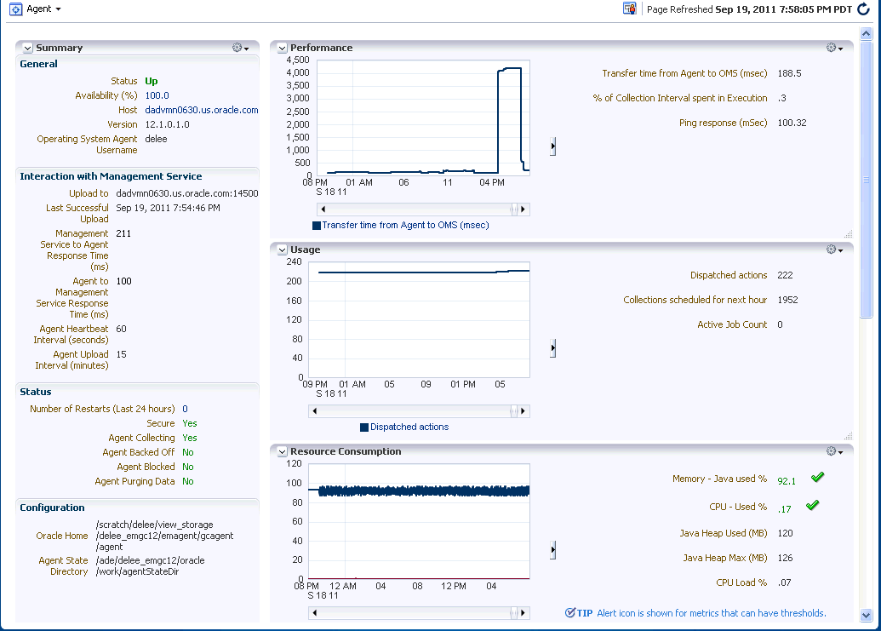Screen dimensions: 881x631
Task: Click Dispatched actions legend color swatch
Action: click(x=364, y=427)
